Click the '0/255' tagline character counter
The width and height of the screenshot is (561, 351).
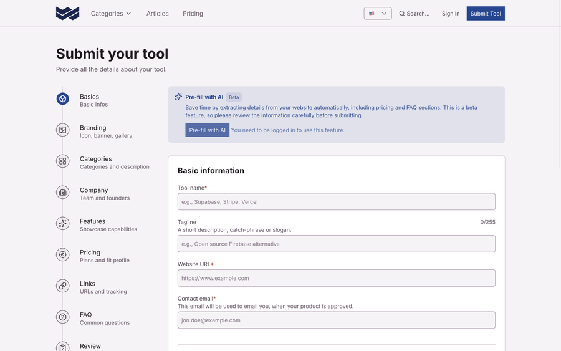coord(487,222)
